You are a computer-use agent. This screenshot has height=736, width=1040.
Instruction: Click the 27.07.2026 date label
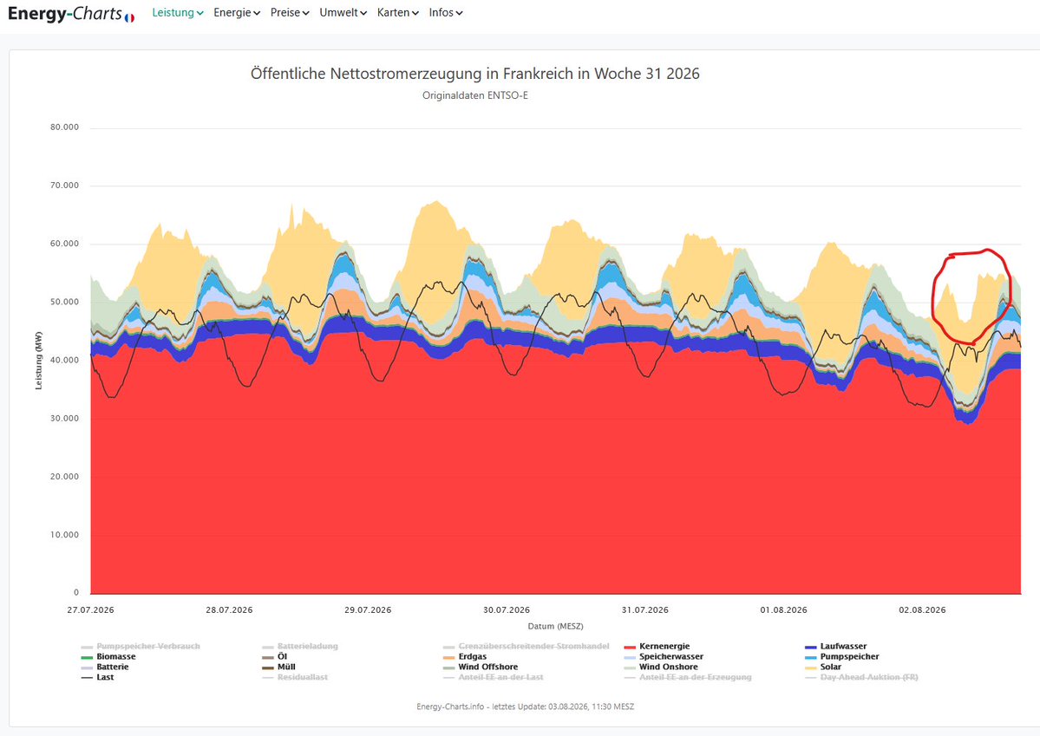point(90,610)
